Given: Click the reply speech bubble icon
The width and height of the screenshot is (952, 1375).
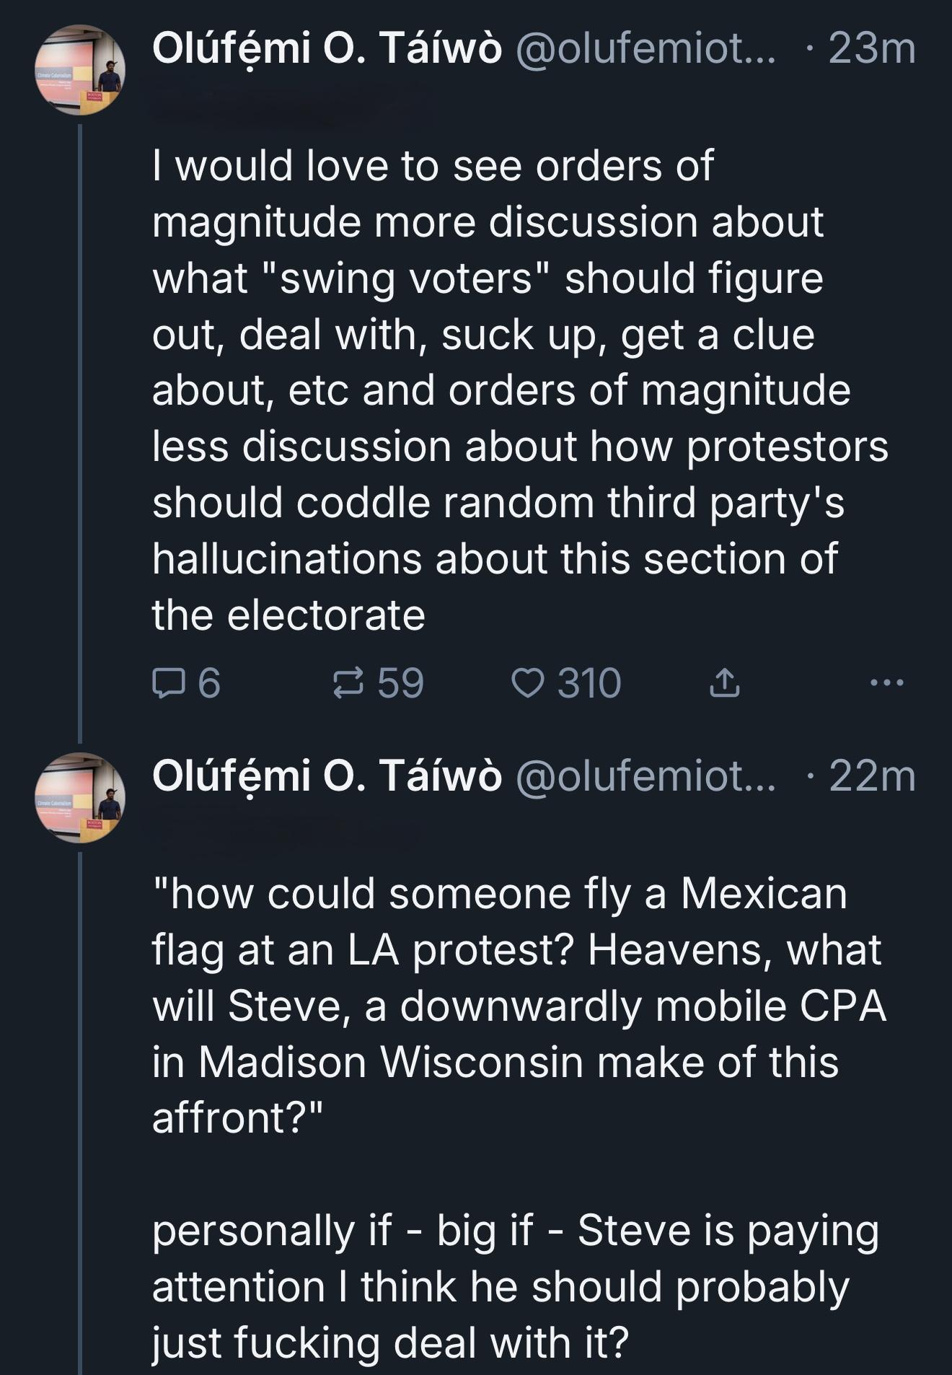Looking at the screenshot, I should tap(167, 682).
